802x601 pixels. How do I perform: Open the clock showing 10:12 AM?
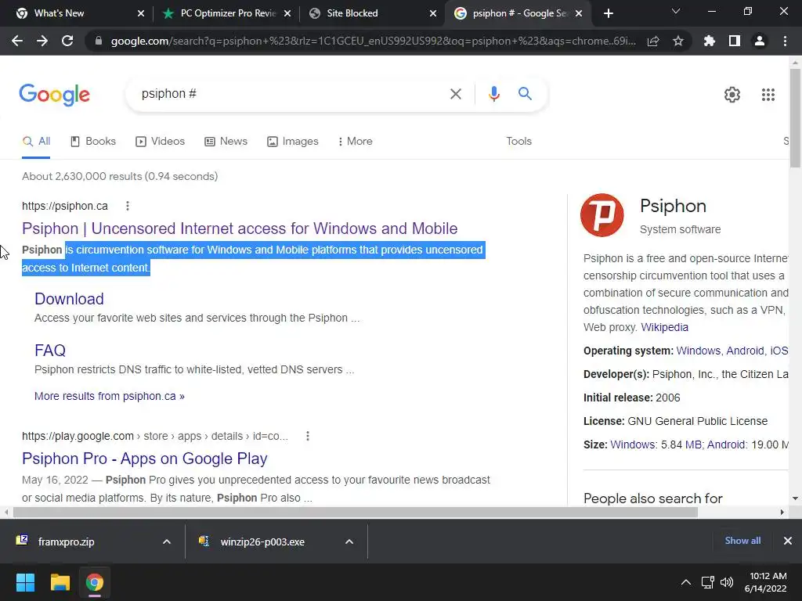coord(766,582)
